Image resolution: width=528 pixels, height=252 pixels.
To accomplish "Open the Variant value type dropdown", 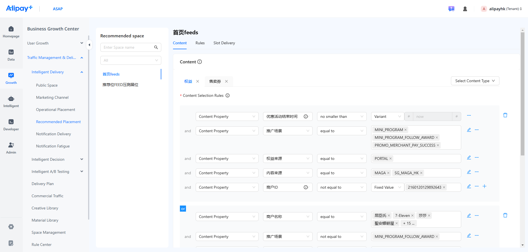I will point(387,116).
